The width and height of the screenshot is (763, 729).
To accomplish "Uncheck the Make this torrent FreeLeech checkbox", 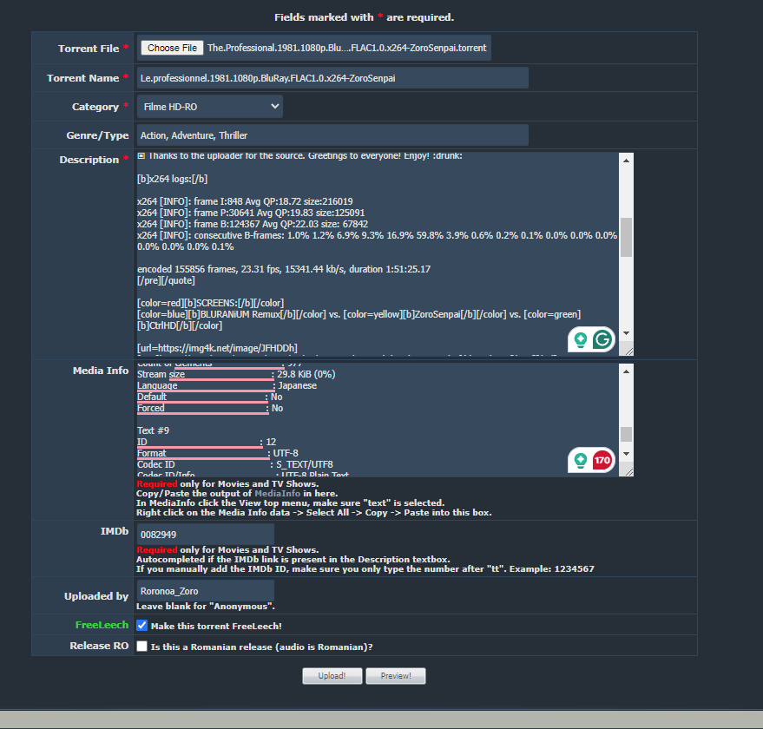I will pyautogui.click(x=142, y=625).
